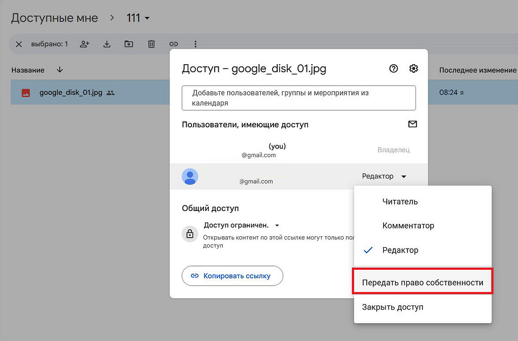Open the 111 breadcrumb dropdown

(x=138, y=17)
